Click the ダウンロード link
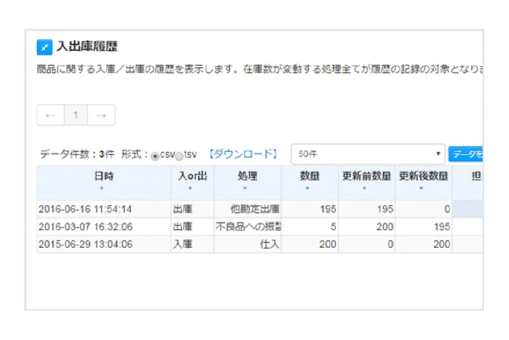The width and height of the screenshot is (509, 340). click(243, 154)
